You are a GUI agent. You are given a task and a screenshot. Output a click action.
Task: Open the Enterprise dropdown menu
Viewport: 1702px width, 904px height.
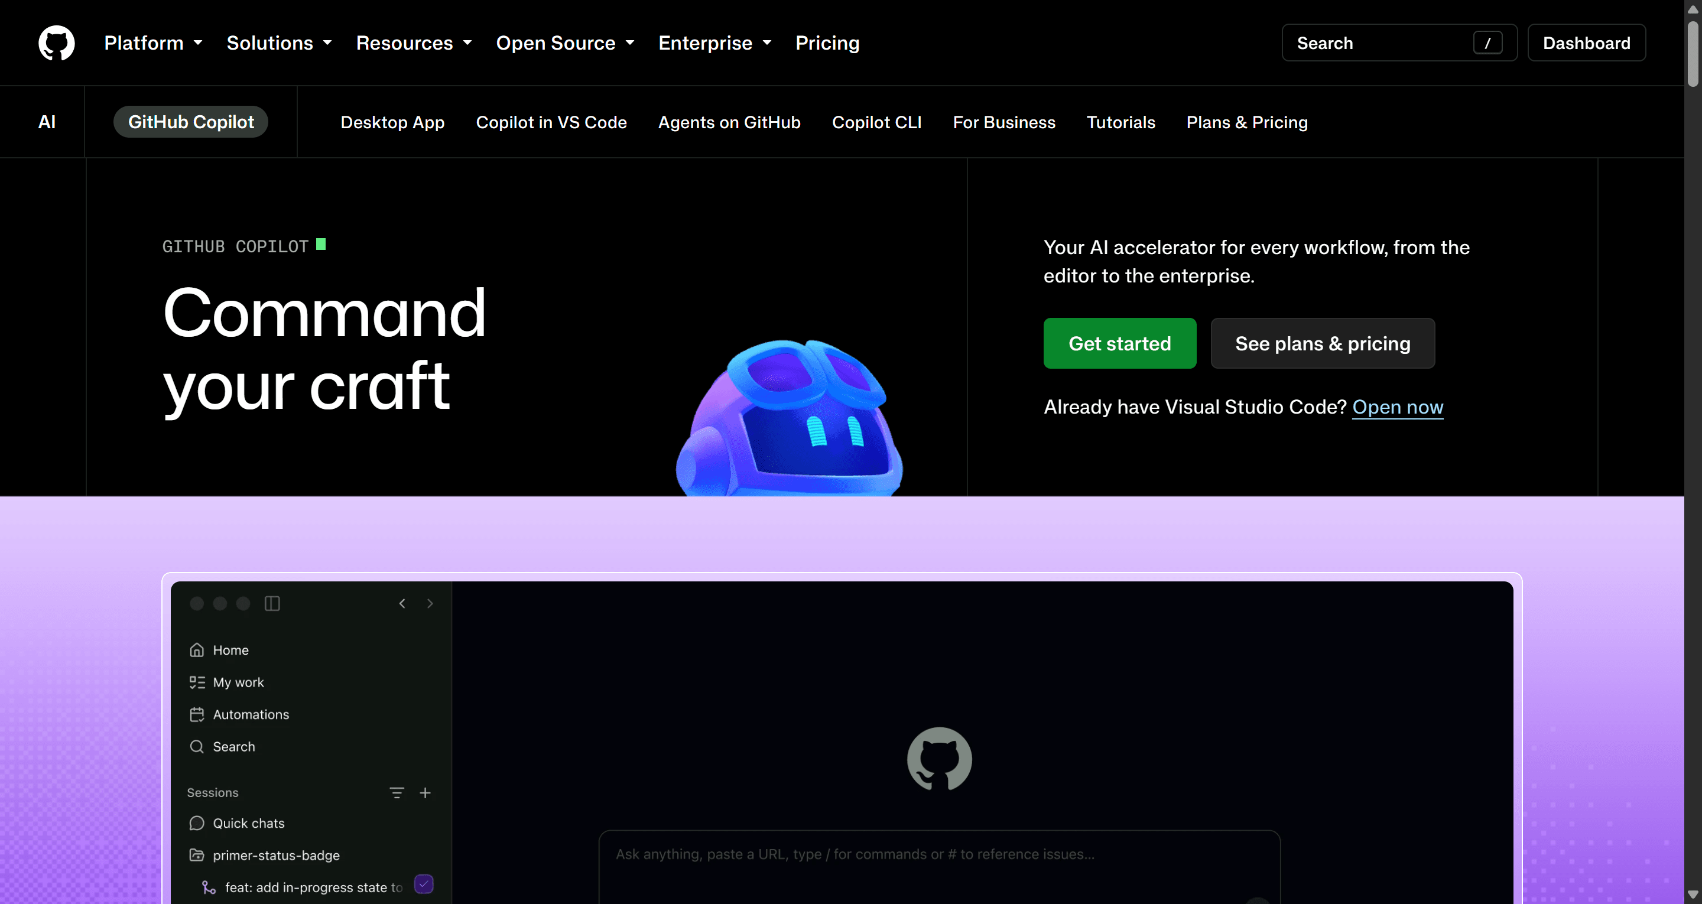(x=715, y=43)
